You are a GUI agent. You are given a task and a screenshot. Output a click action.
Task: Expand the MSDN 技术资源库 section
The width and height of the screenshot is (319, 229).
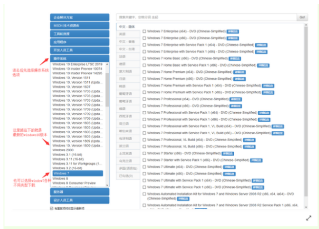[80, 25]
